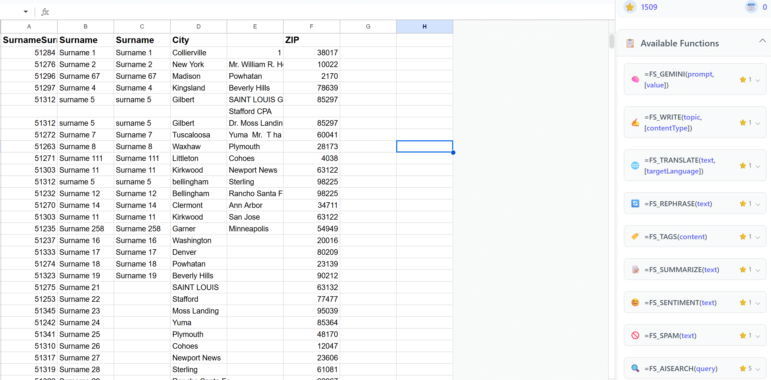
Task: Click the star credits icon at top right
Action: tap(630, 7)
